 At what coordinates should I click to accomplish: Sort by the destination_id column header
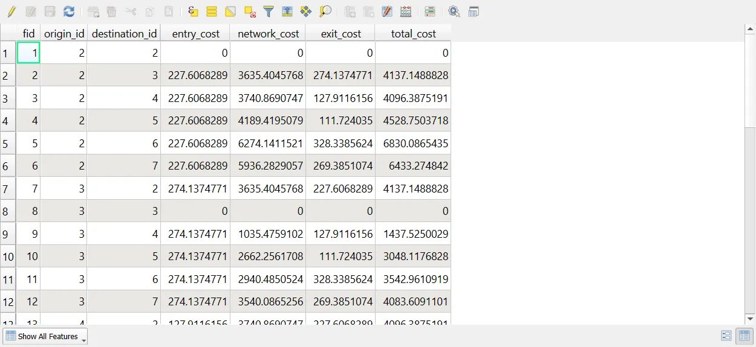pos(124,33)
